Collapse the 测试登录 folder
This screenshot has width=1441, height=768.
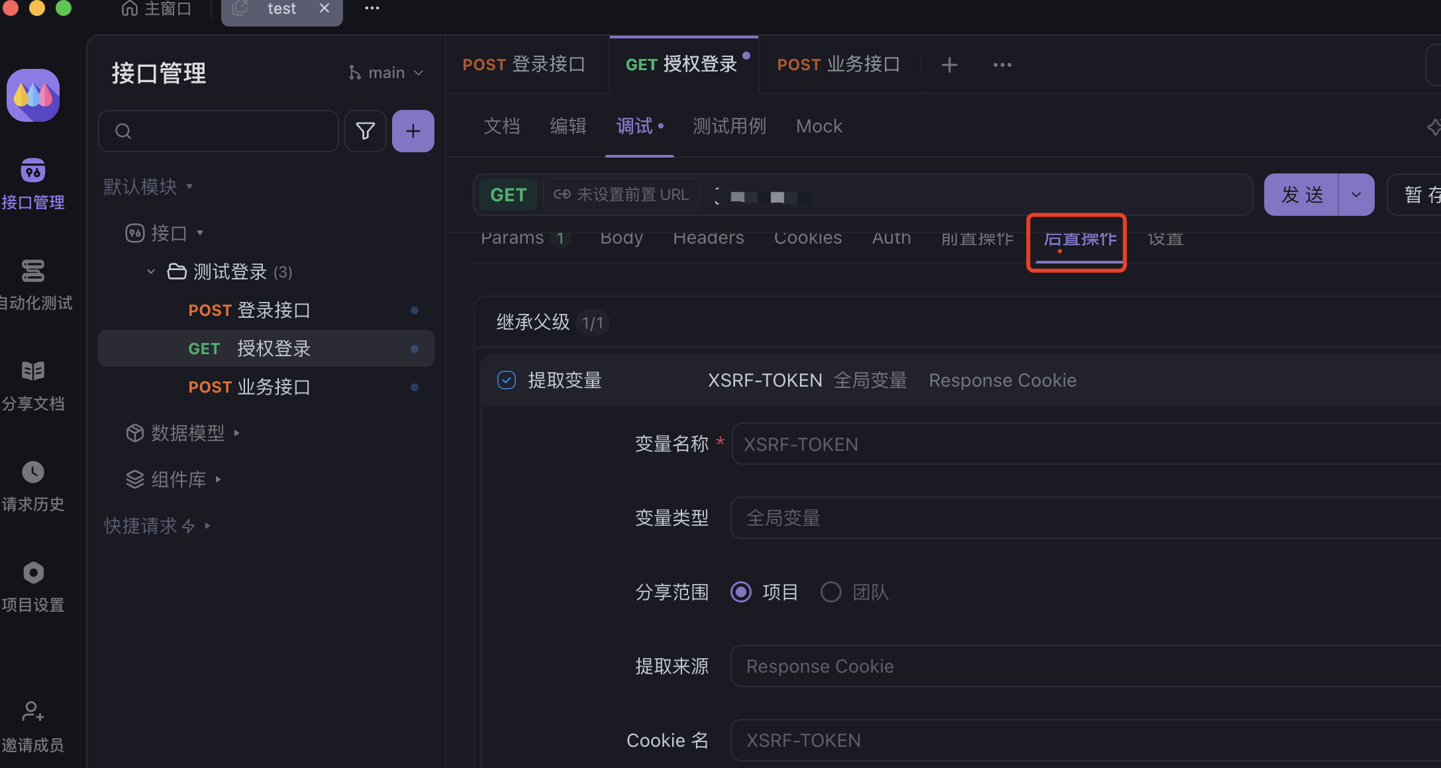[x=151, y=271]
